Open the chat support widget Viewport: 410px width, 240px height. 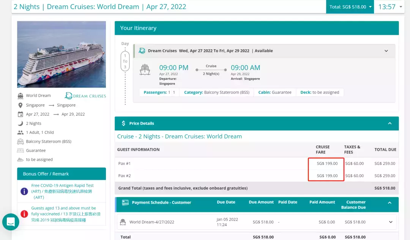(11, 222)
